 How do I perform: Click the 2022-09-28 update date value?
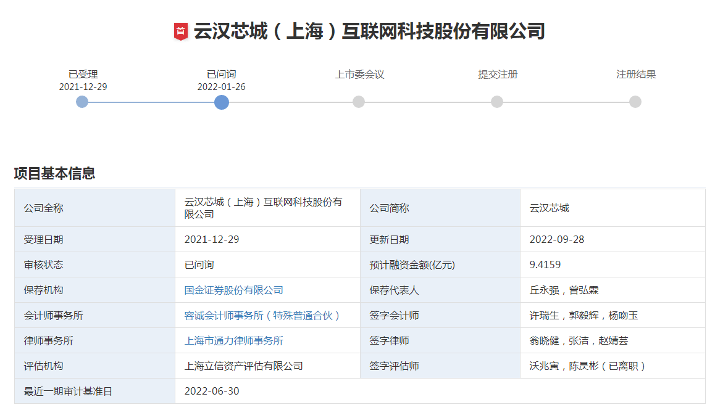557,239
